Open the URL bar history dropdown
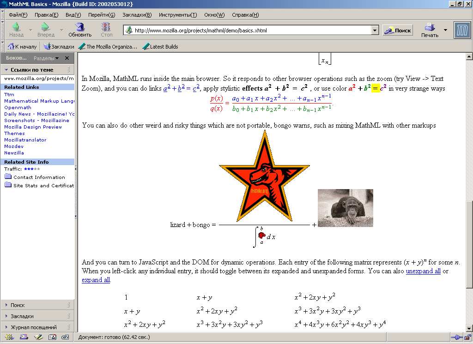This screenshot has width=473, height=344. 375,30
